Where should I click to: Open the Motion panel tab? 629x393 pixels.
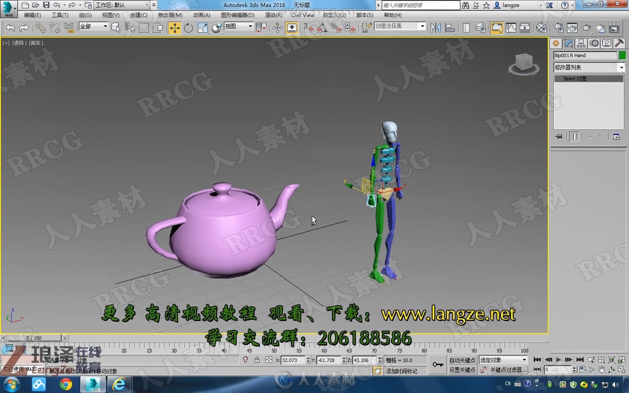tap(594, 43)
